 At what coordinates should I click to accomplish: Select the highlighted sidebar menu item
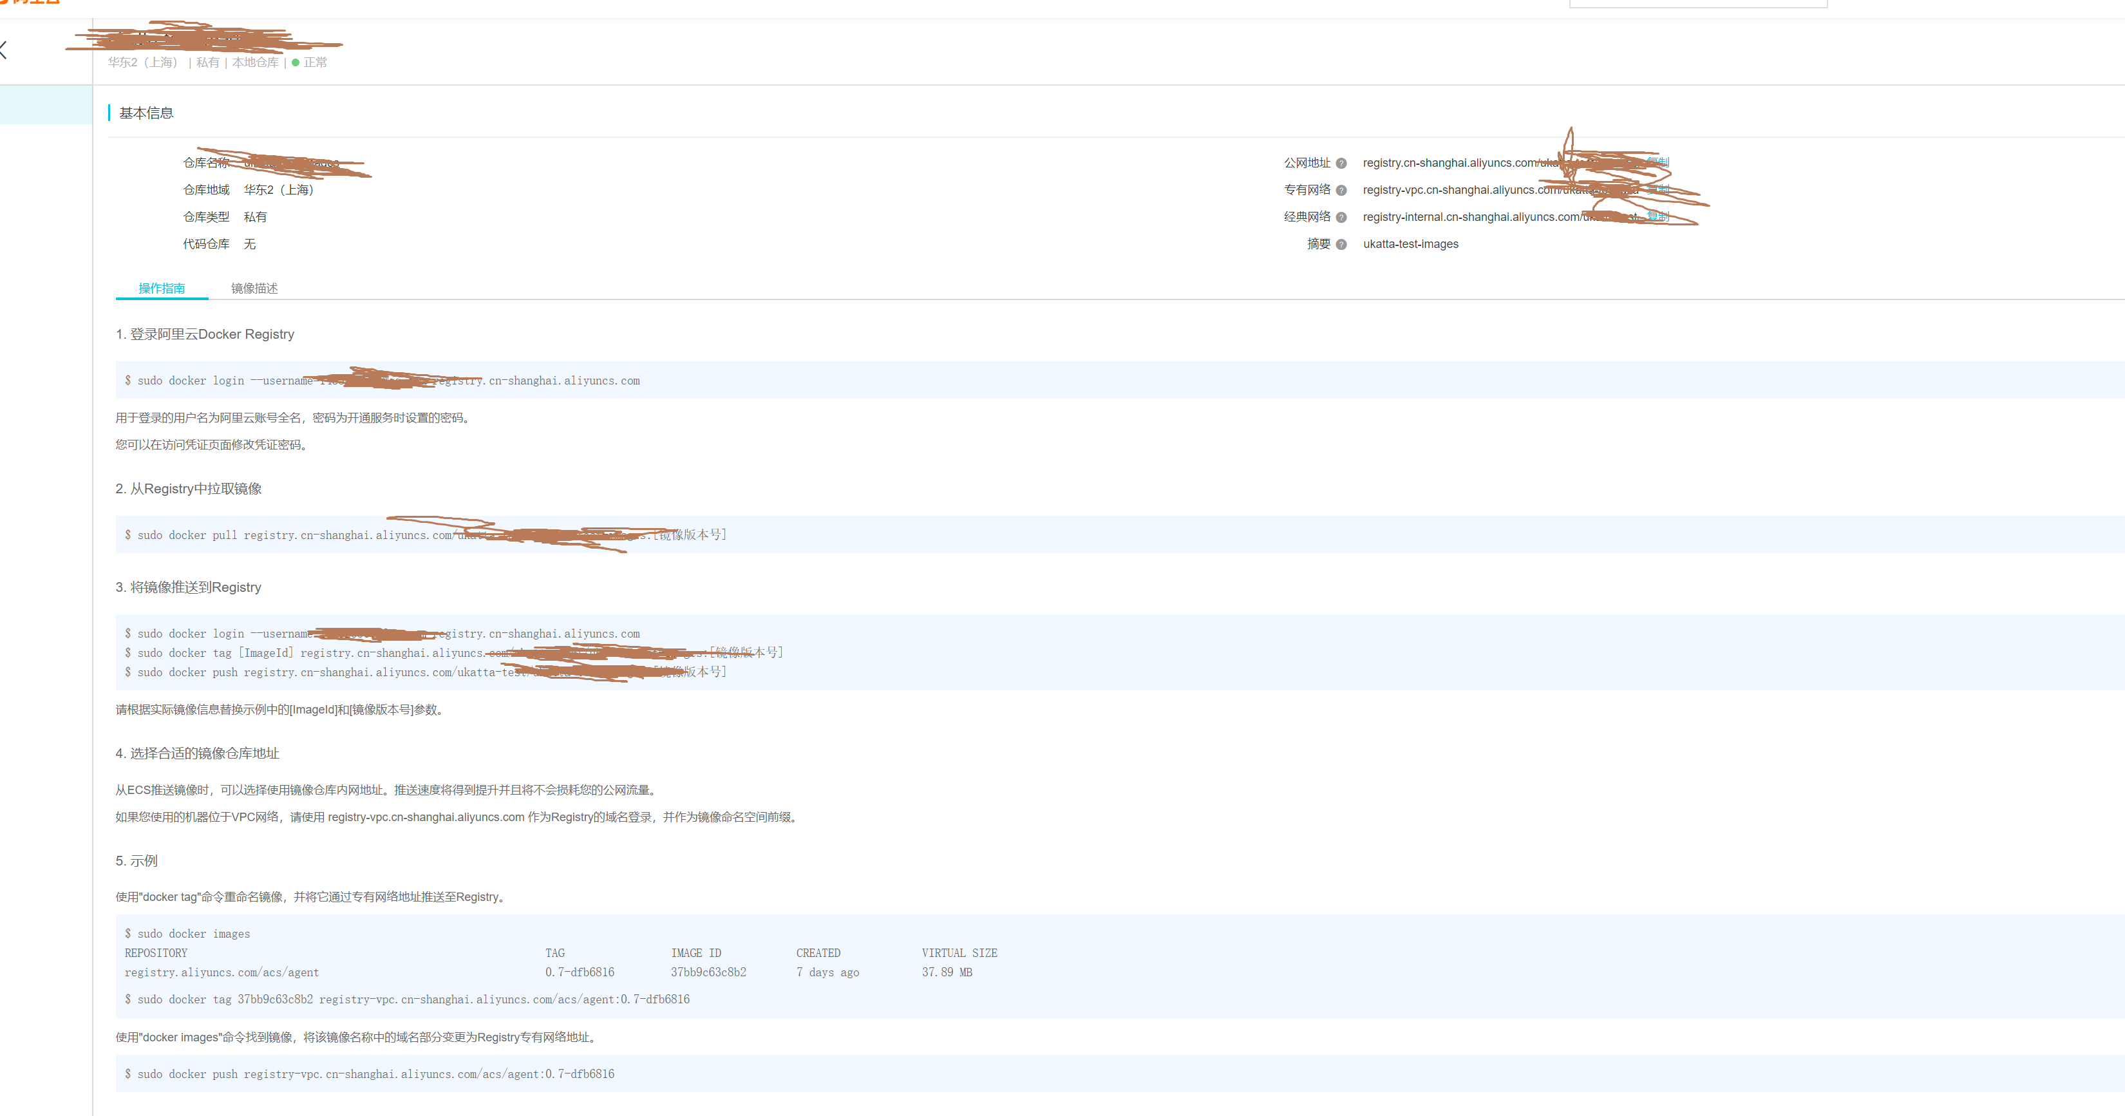point(46,105)
